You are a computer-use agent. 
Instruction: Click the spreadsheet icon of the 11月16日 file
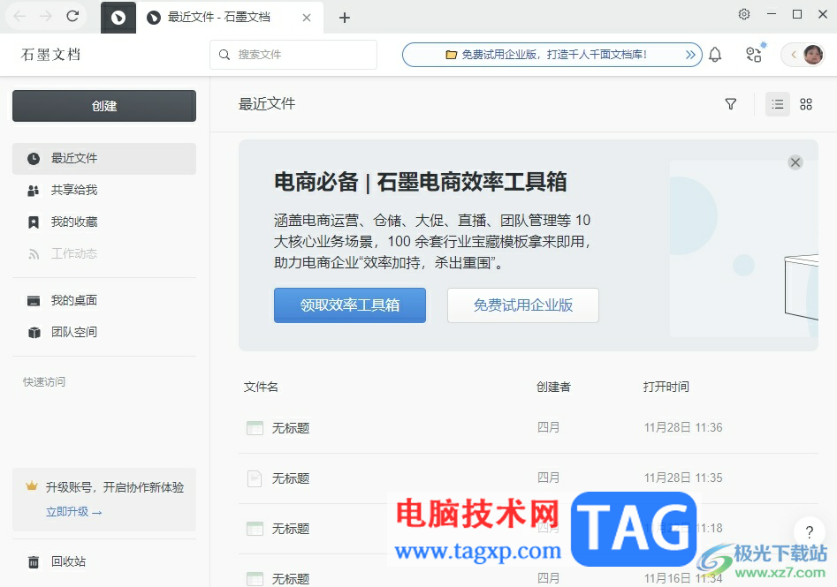(x=255, y=578)
